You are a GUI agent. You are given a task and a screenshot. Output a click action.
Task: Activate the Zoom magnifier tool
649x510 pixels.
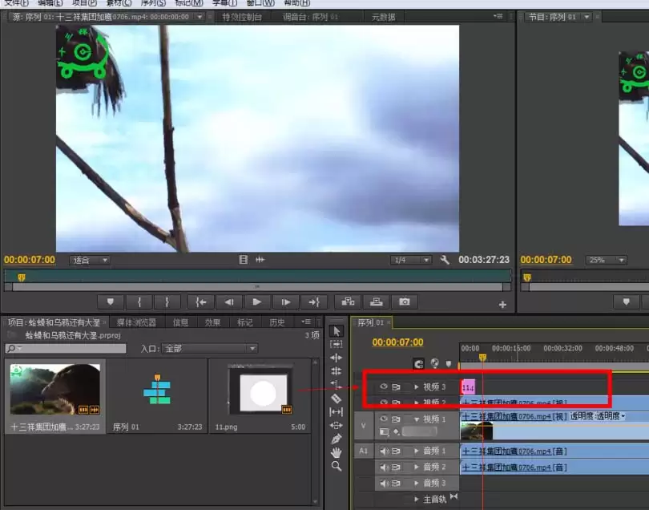(337, 466)
